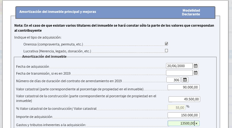Click the empty Fecha de transmisión field
This screenshot has width=232, height=128.
pos(179,73)
